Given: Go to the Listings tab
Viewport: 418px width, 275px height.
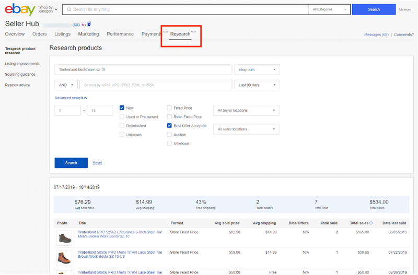Looking at the screenshot, I should point(62,34).
